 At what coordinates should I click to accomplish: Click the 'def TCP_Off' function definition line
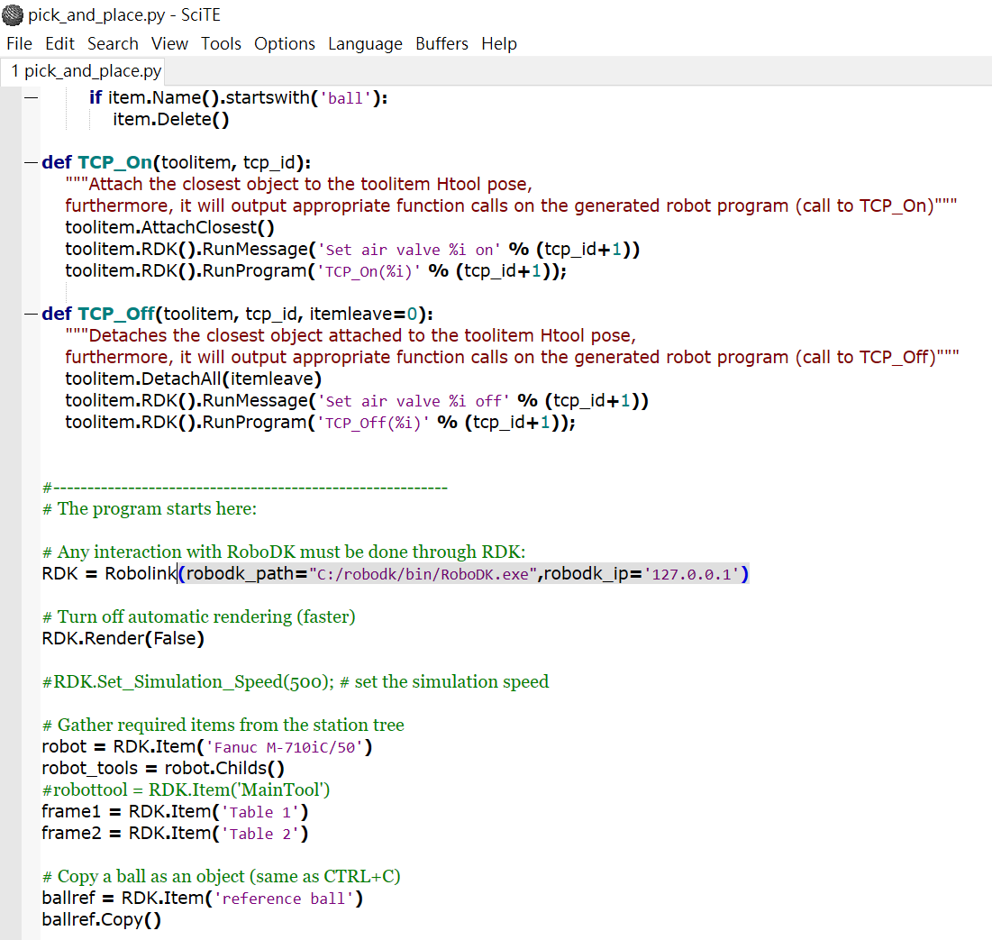pos(237,314)
